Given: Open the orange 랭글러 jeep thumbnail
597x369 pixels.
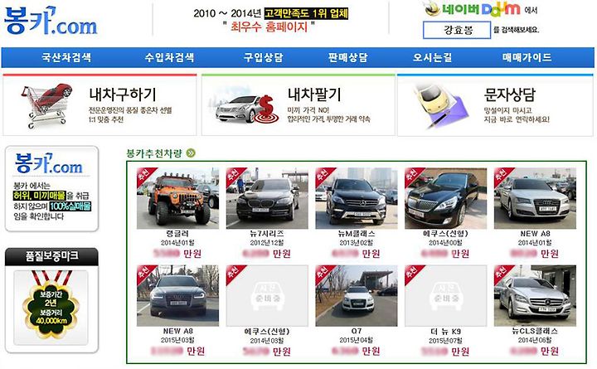Looking at the screenshot, I should tap(177, 198).
